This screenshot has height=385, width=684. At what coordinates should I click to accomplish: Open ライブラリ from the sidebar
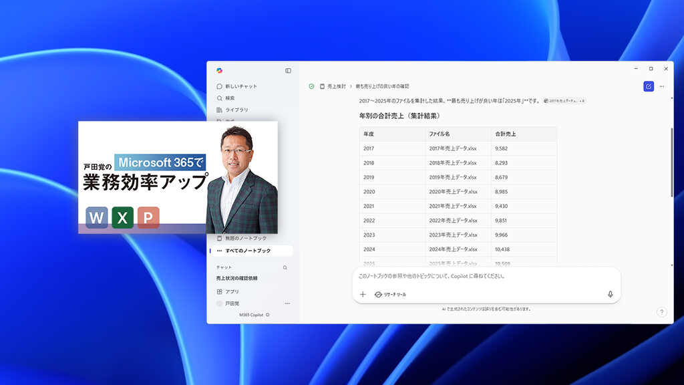(x=235, y=110)
